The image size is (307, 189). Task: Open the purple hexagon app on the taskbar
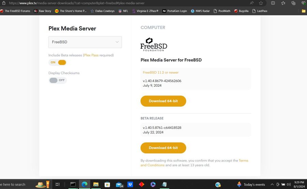153,184
